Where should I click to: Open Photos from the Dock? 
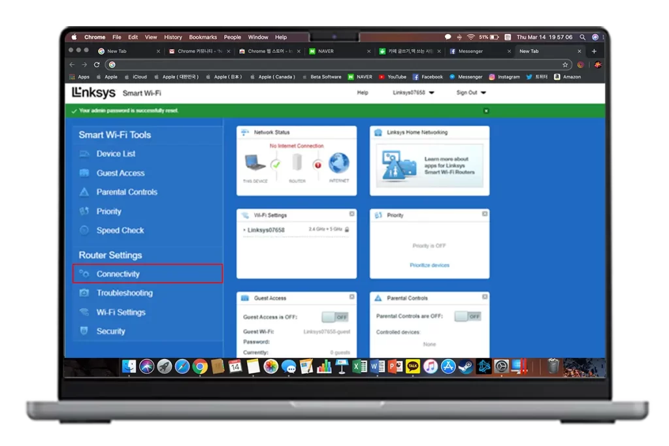pyautogui.click(x=270, y=367)
